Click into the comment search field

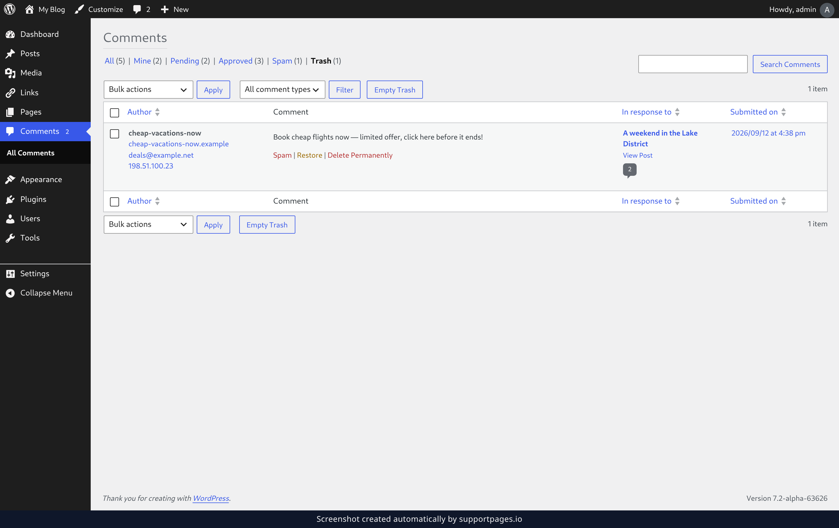coord(693,64)
